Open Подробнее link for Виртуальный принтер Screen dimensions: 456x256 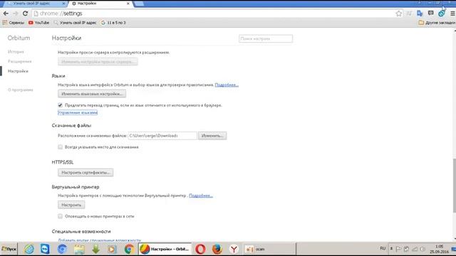tap(201, 196)
